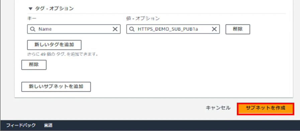300x131 pixels.
Task: Click the search icon in value field
Action: click(132, 29)
